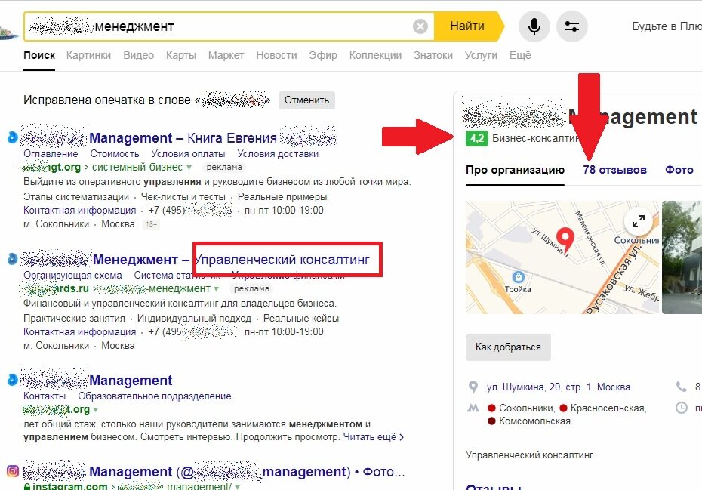Open the Про организацию tab

click(x=515, y=170)
